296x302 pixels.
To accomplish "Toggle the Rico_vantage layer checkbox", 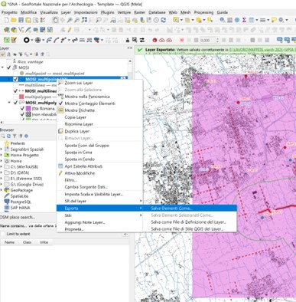I will 9,61.
